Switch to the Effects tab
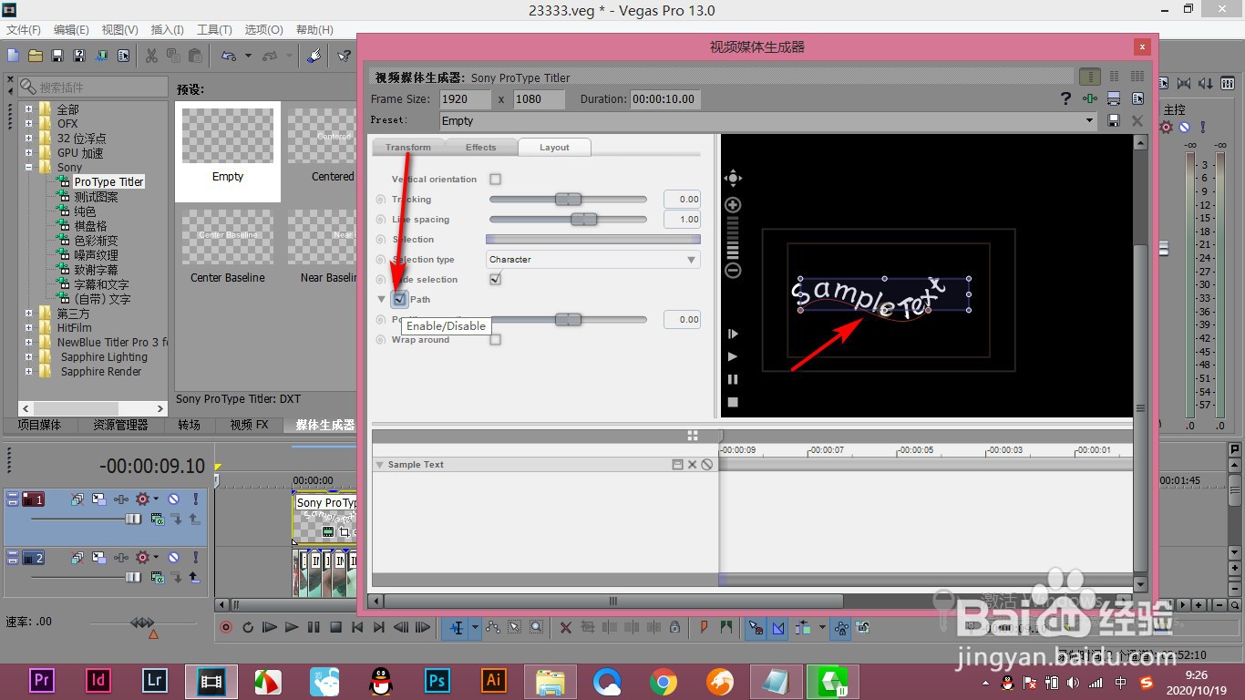The image size is (1245, 700). (480, 147)
